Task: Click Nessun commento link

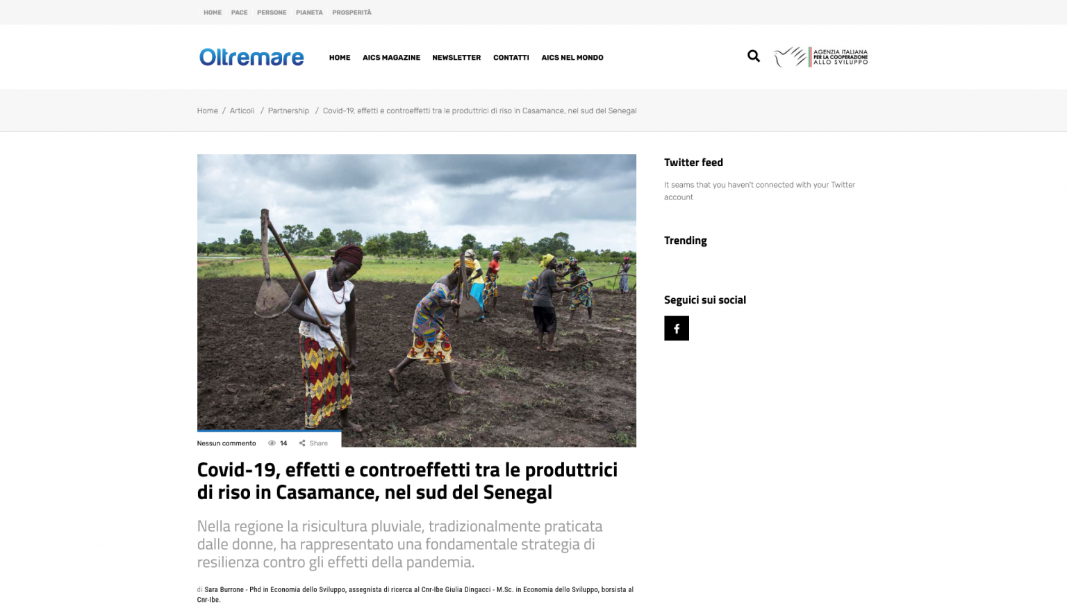Action: point(226,443)
